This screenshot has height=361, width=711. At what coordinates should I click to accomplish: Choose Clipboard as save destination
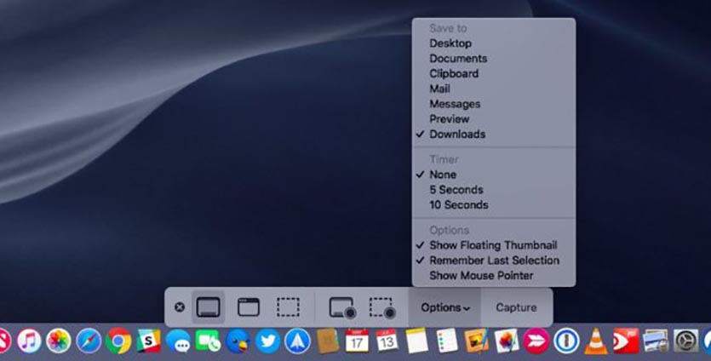coord(453,74)
